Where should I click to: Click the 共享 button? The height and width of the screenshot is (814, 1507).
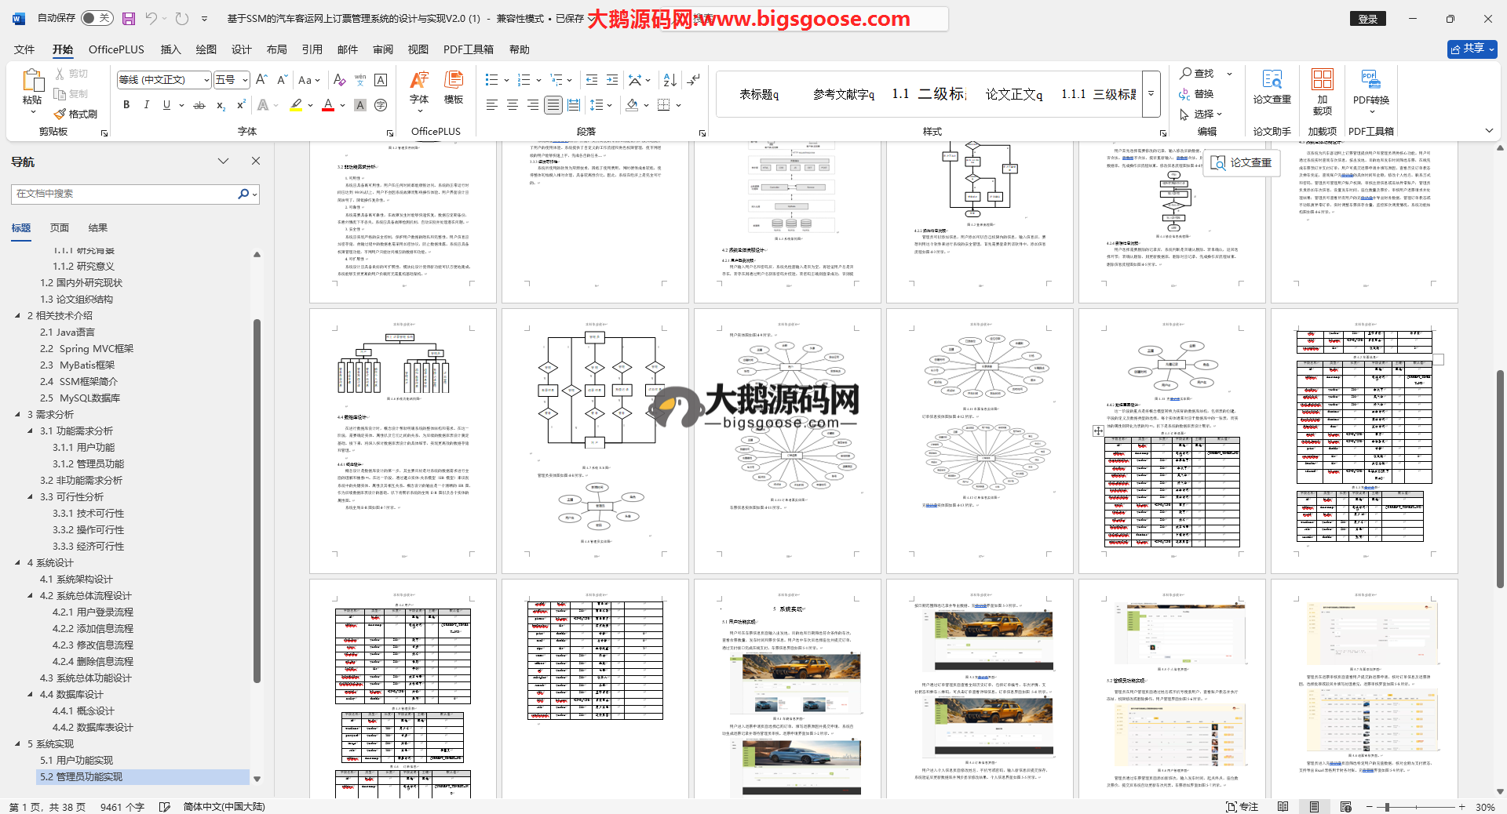tap(1472, 49)
